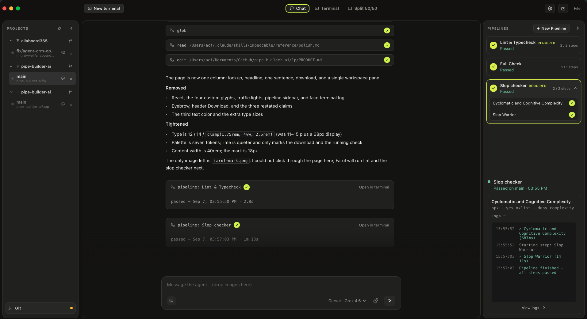Click the folder icon beside File

point(563,9)
